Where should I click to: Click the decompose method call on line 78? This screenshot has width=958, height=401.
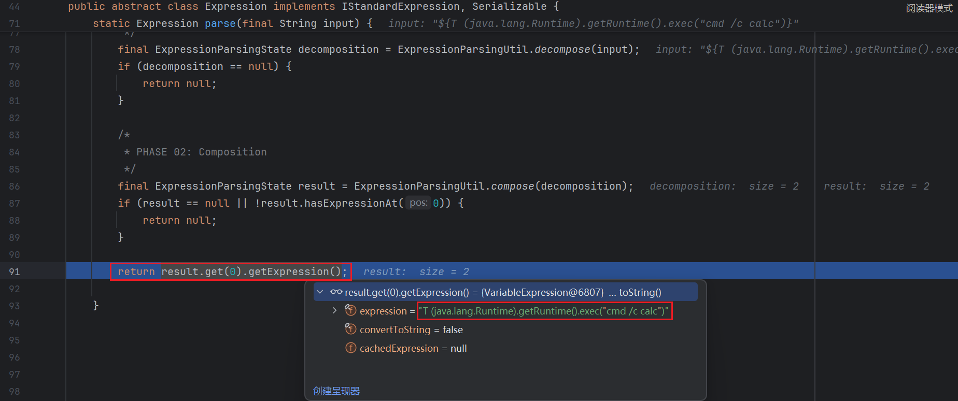[x=562, y=49]
